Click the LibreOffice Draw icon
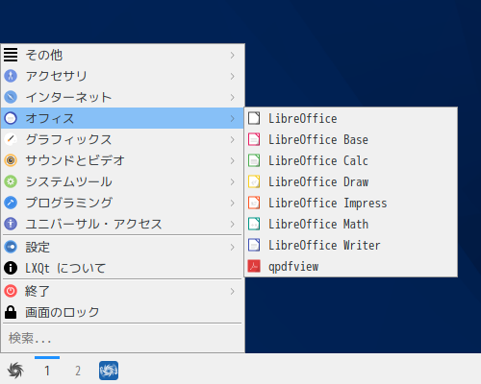The image size is (481, 384). pos(254,181)
